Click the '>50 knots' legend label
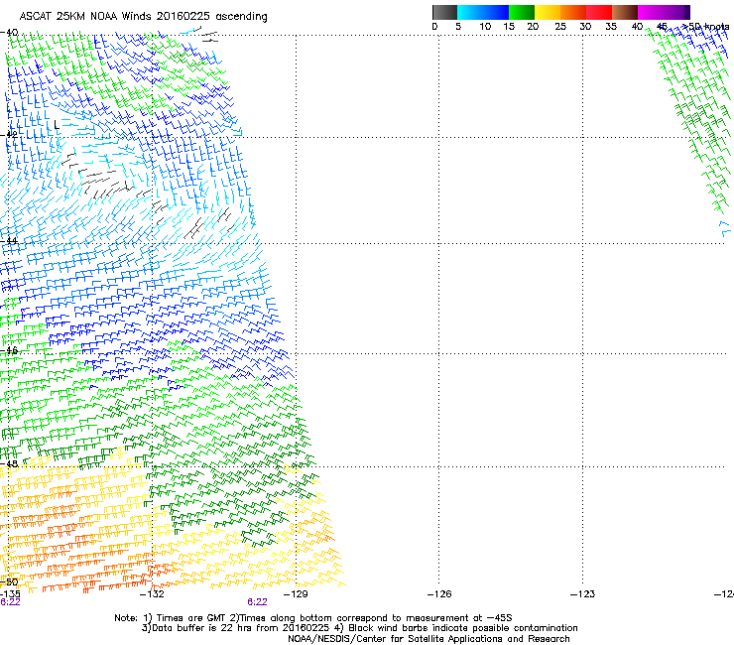734x645 pixels. coord(705,27)
